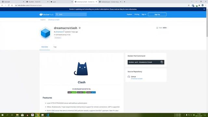Open the Dreamacro/clash GitHub source link

click(136, 79)
